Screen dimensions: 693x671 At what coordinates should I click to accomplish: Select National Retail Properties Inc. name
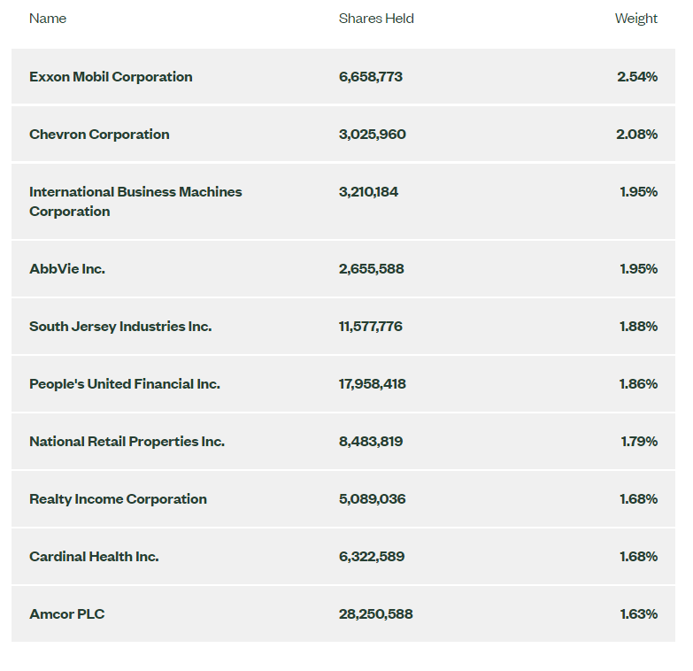(127, 441)
